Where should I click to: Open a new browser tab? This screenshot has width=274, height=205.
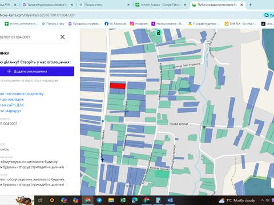(250, 5)
